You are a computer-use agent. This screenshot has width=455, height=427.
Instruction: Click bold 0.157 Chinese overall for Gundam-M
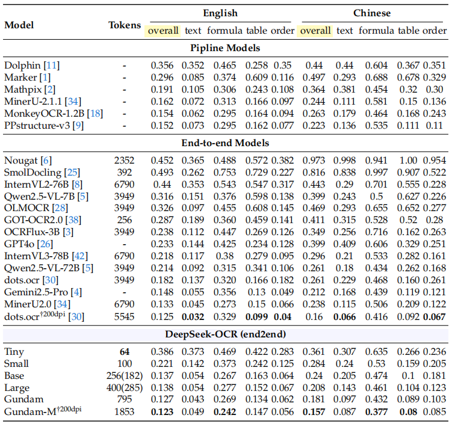(314, 411)
